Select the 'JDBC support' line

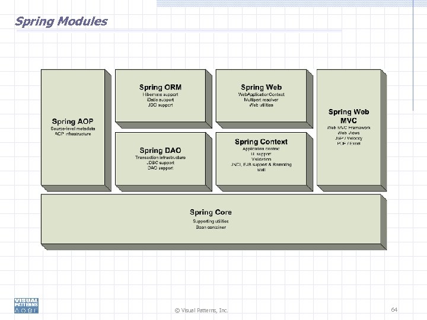160,163
